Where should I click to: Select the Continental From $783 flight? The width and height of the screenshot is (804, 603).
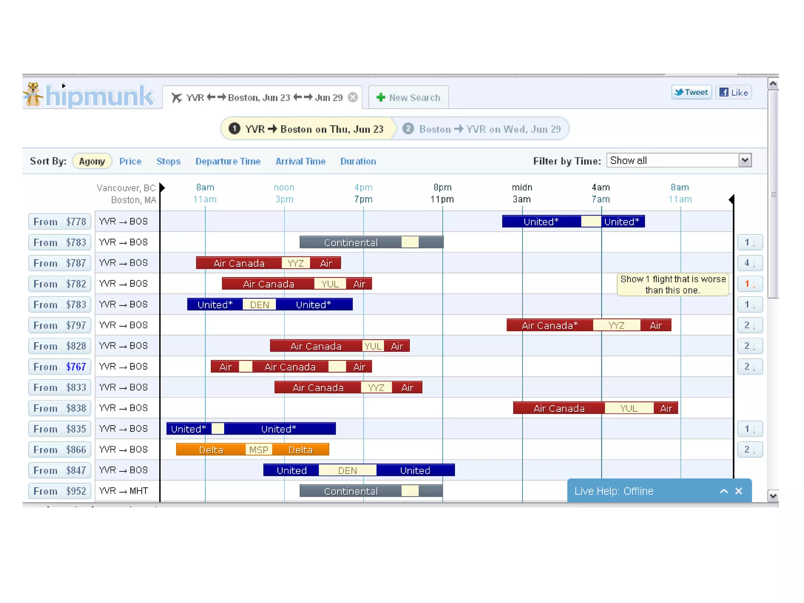(x=60, y=242)
